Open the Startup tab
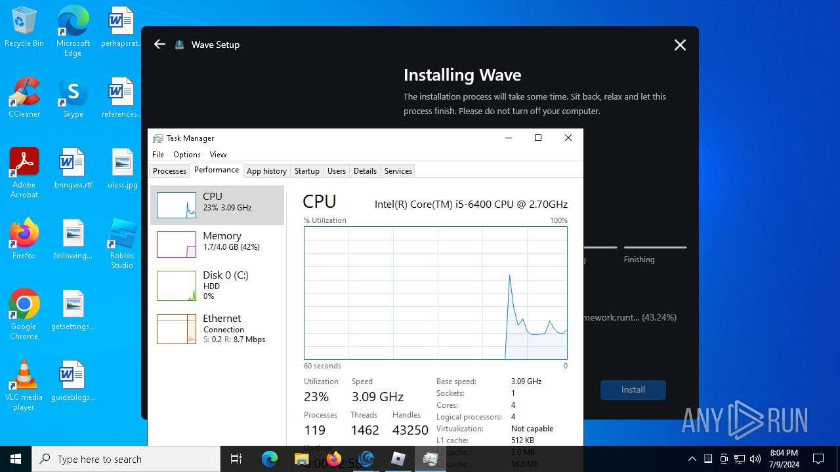Image resolution: width=840 pixels, height=472 pixels. pyautogui.click(x=306, y=171)
